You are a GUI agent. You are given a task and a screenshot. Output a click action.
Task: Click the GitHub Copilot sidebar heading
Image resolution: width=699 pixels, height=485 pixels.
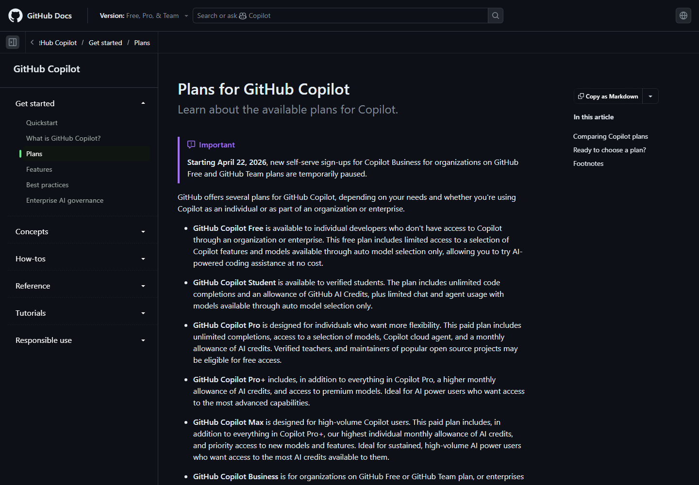47,69
